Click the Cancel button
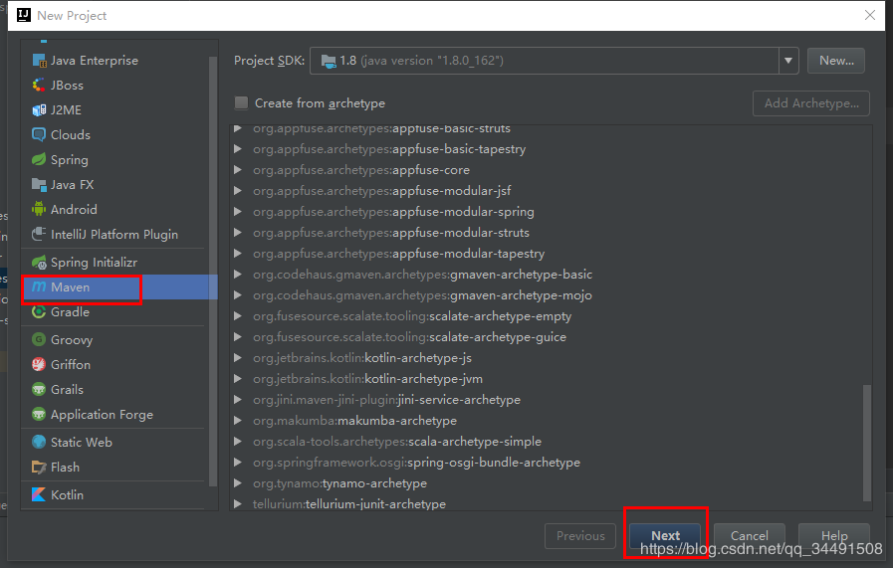 click(749, 535)
